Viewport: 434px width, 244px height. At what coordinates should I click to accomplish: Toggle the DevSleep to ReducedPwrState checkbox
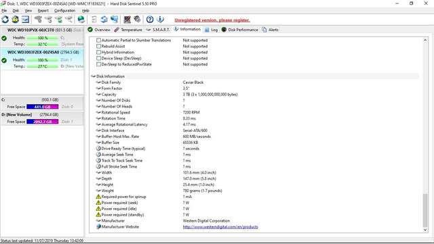tap(98, 64)
